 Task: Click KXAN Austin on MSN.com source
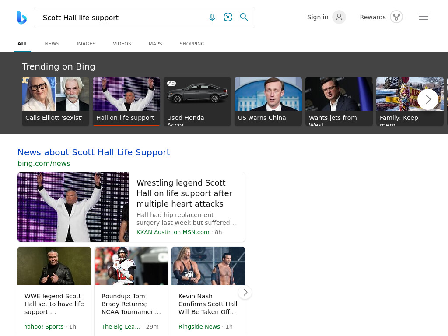tap(173, 232)
